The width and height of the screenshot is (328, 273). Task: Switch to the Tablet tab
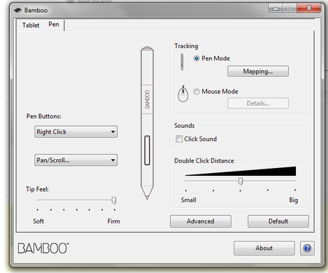click(x=31, y=25)
